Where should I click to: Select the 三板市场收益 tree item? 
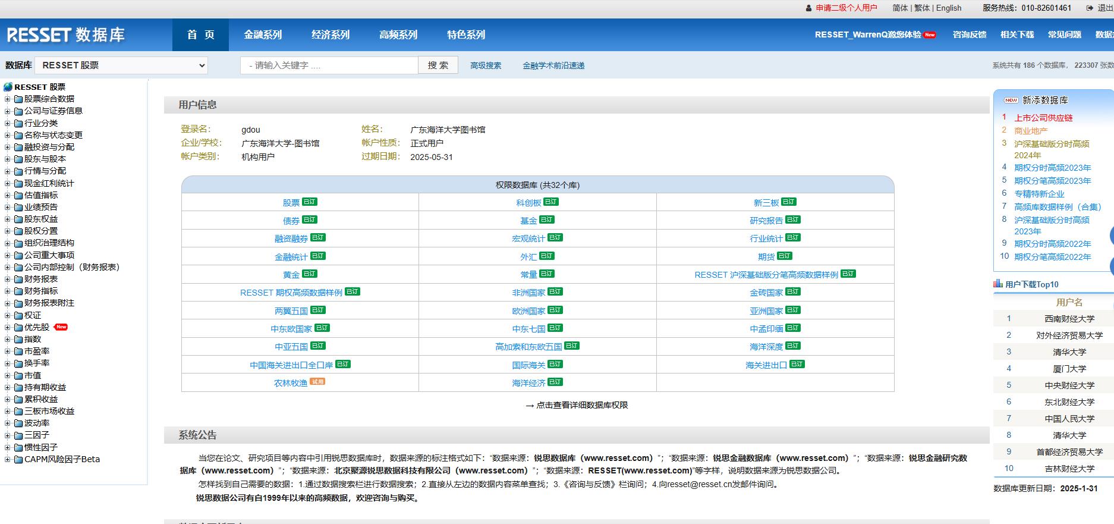pos(49,411)
